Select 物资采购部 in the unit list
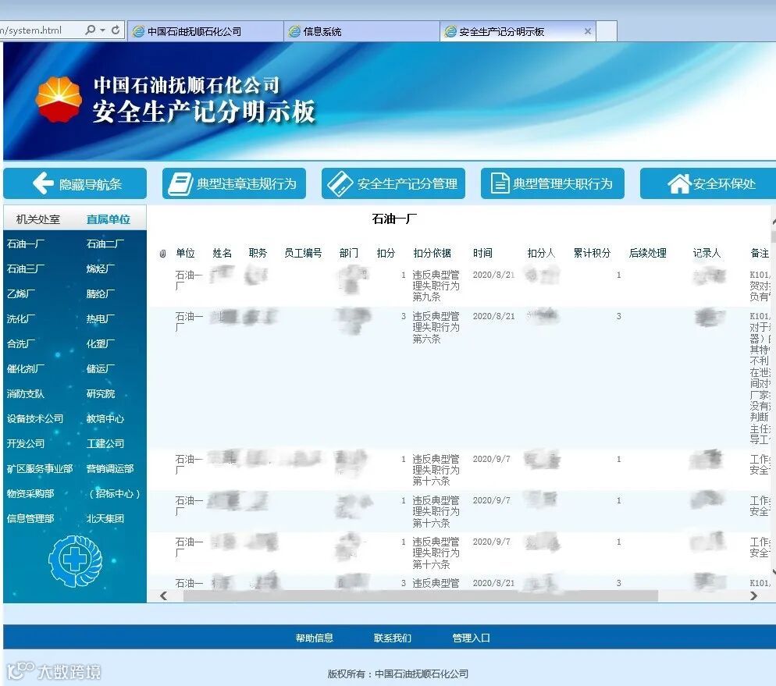 click(x=30, y=493)
